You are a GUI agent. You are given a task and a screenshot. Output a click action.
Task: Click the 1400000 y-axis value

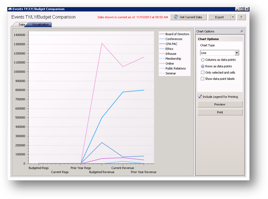[20, 35]
